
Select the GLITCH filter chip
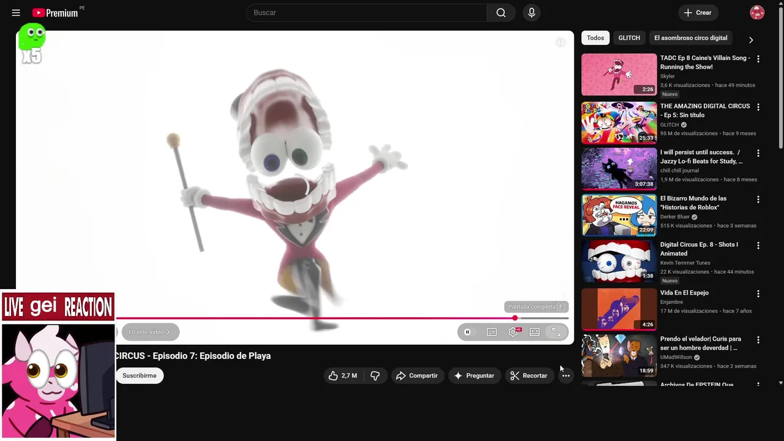tap(629, 38)
